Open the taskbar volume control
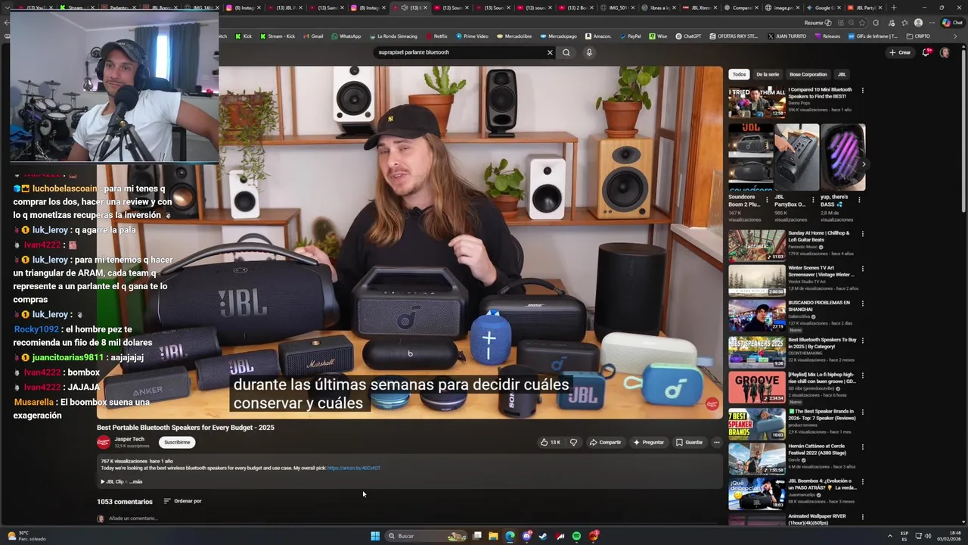 point(929,536)
